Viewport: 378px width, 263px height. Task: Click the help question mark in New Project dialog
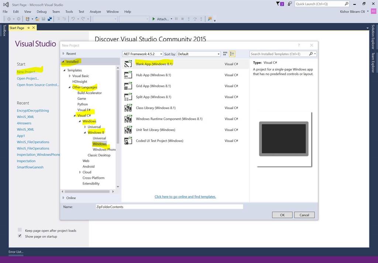pos(299,45)
